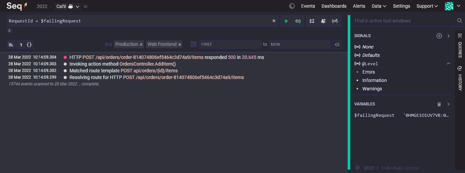Delete variables with trash icon
The image size is (465, 173).
tap(439, 104)
